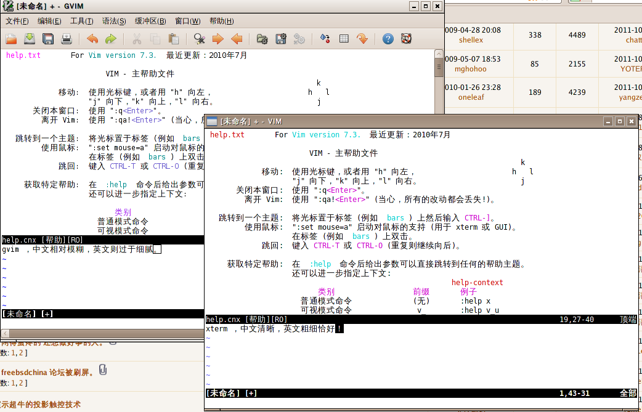Open the 文件(F) menu

tap(17, 21)
